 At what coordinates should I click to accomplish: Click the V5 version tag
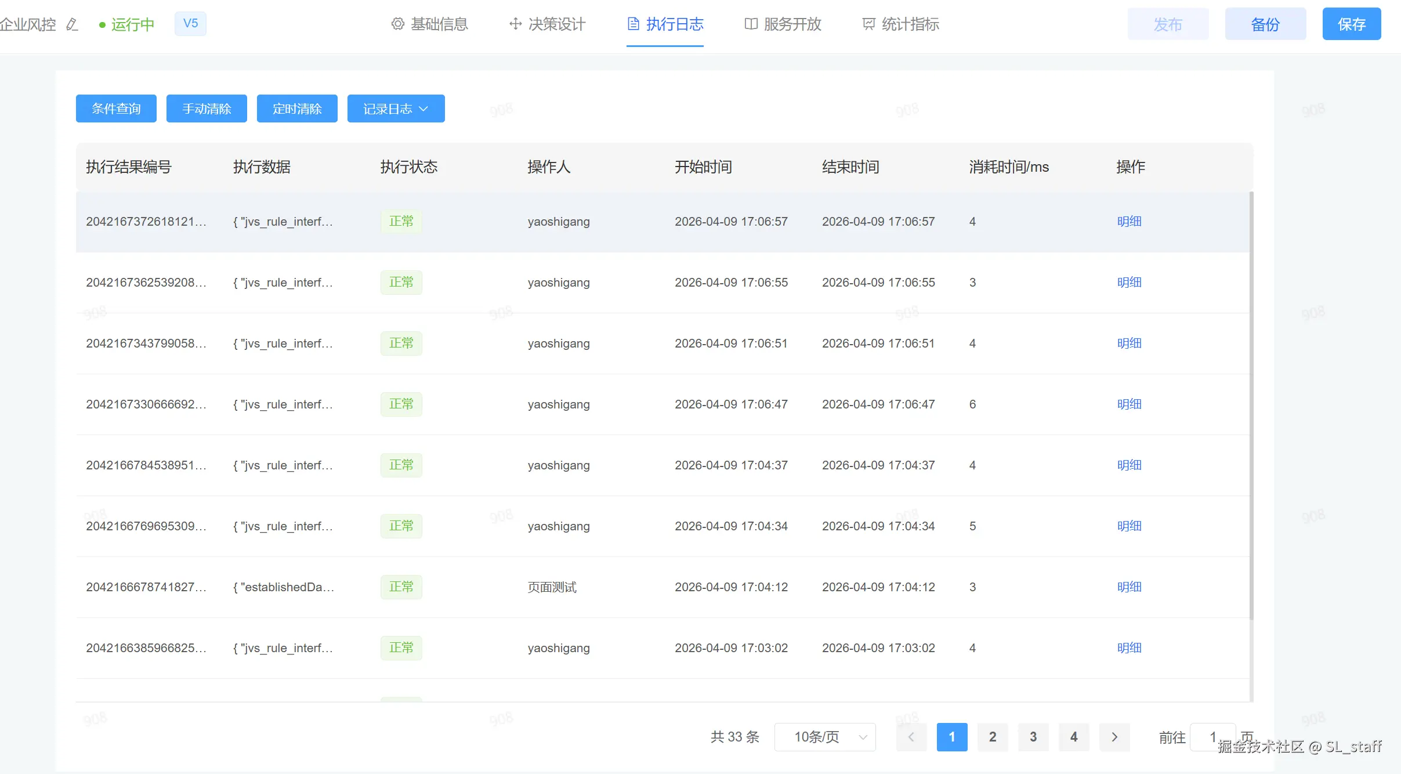pos(190,24)
